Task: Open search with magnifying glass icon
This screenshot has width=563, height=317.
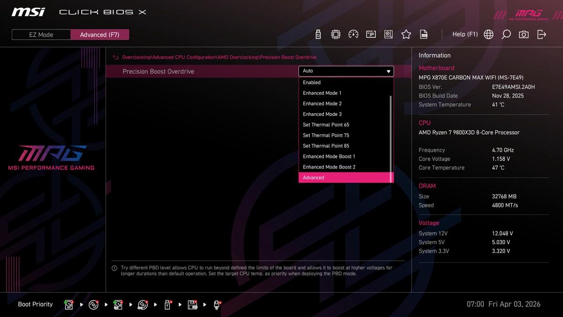Action: click(x=506, y=34)
